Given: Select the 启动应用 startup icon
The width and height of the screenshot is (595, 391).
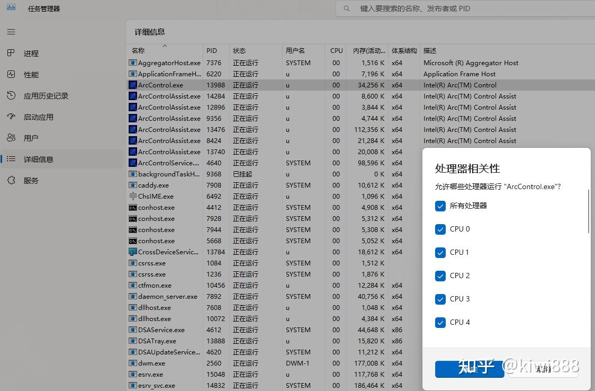Looking at the screenshot, I should (x=11, y=117).
